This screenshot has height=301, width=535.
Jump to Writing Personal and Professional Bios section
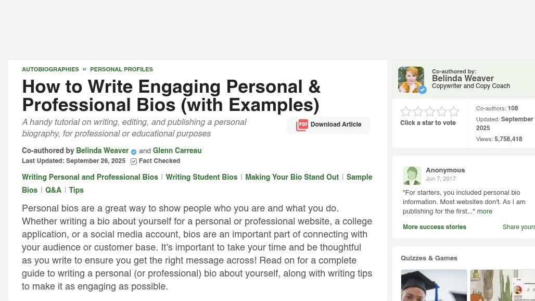click(x=90, y=177)
